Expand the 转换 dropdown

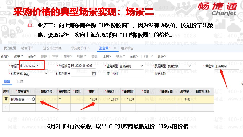(81, 56)
